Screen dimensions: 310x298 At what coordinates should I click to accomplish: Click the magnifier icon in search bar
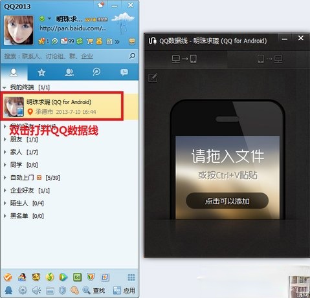click(x=132, y=56)
